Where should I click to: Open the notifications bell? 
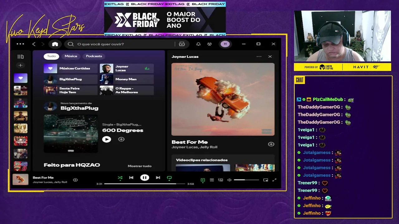point(198,44)
